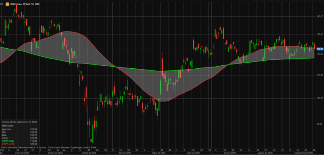324x155 pixels.
Task: Click the 100,00 price axis label
Action: click(320, 98)
